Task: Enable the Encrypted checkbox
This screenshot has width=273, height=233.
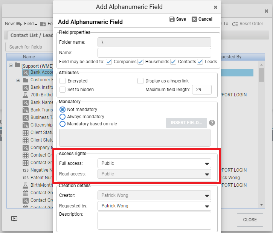Action: coord(63,81)
